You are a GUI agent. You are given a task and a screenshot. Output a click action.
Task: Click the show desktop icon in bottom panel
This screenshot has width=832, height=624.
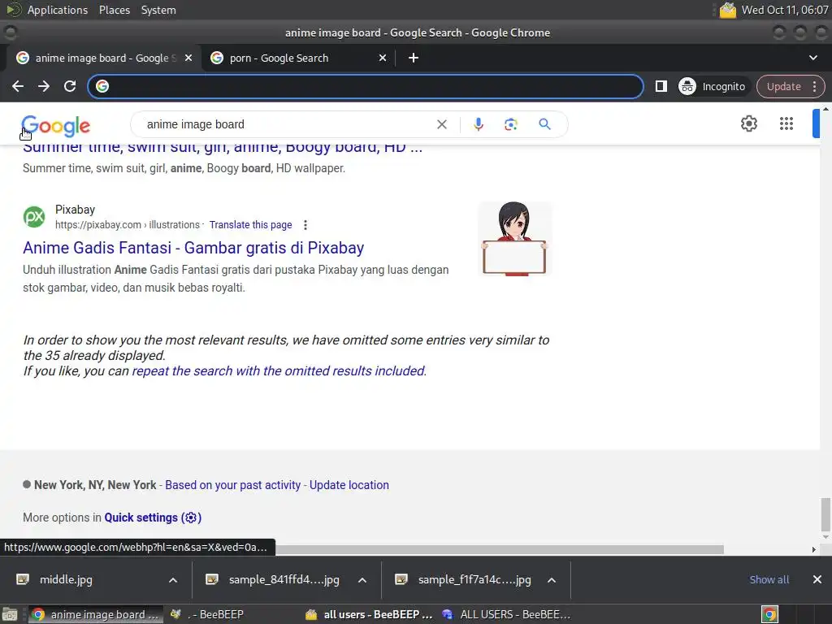[10, 614]
